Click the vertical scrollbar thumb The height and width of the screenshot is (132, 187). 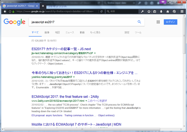(x=184, y=36)
